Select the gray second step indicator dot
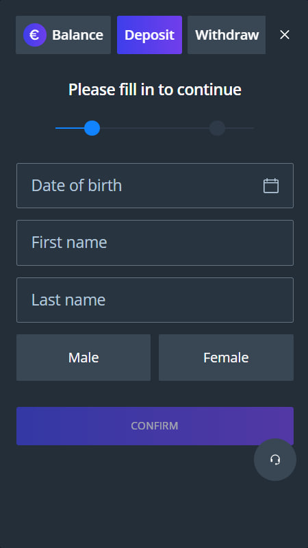 [x=217, y=128]
